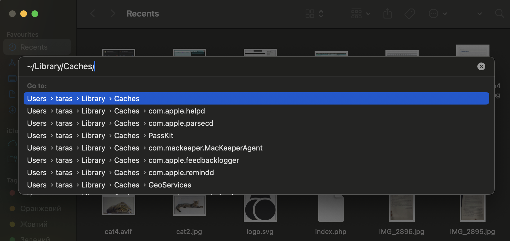Screen dimensions: 510x241
Task: Click the logo.svg file name
Action: click(260, 232)
